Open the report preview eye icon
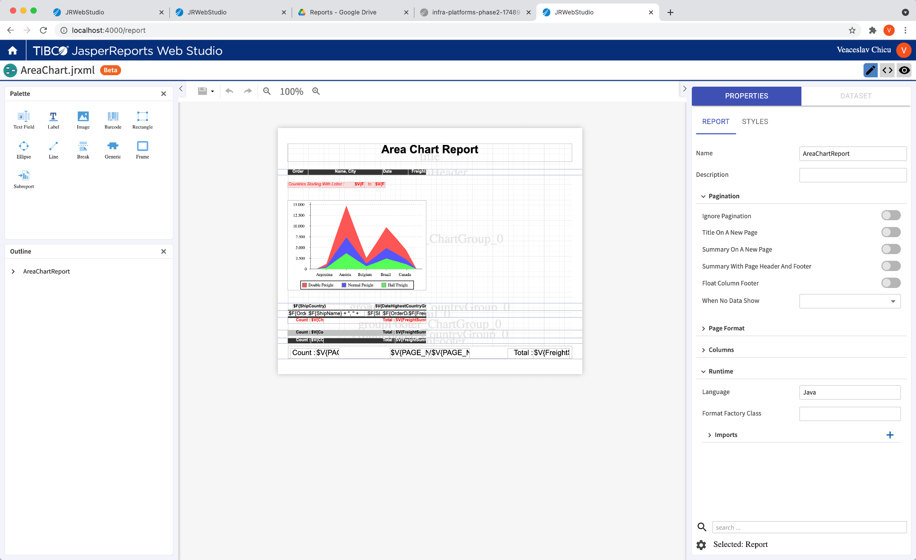This screenshot has width=916, height=560. point(905,70)
